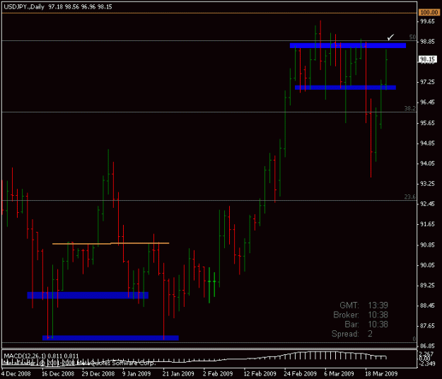
Task: Click the Fibonacci 50 level label
Action: tap(412, 37)
